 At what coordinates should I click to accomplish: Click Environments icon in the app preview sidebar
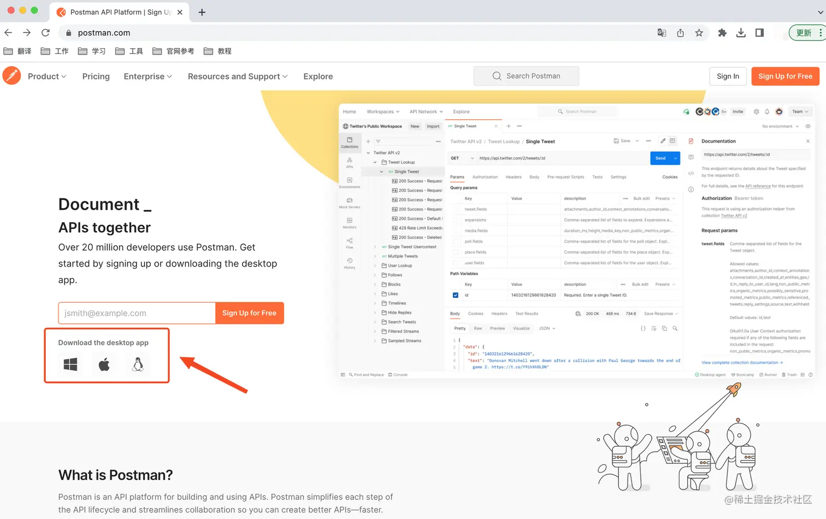click(x=350, y=182)
